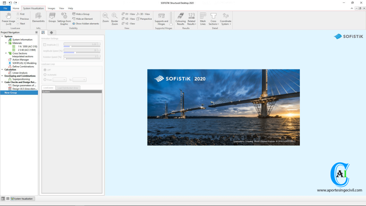Select the Automatic loadcase loop option
366x206 pixels.
click(x=45, y=74)
